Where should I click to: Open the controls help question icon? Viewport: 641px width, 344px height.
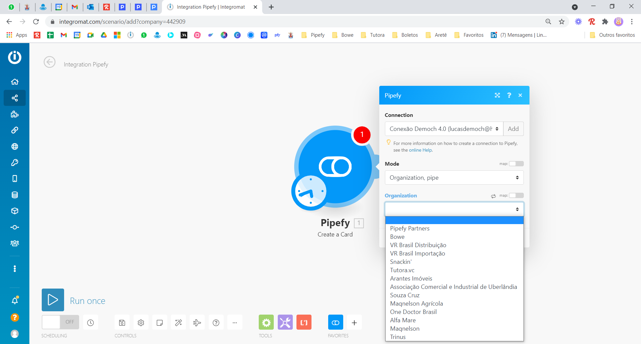(216, 323)
